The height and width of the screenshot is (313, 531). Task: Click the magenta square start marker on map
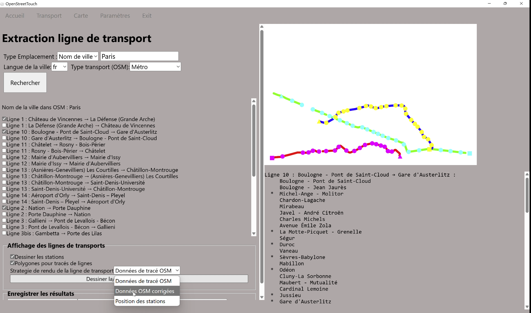(x=272, y=158)
